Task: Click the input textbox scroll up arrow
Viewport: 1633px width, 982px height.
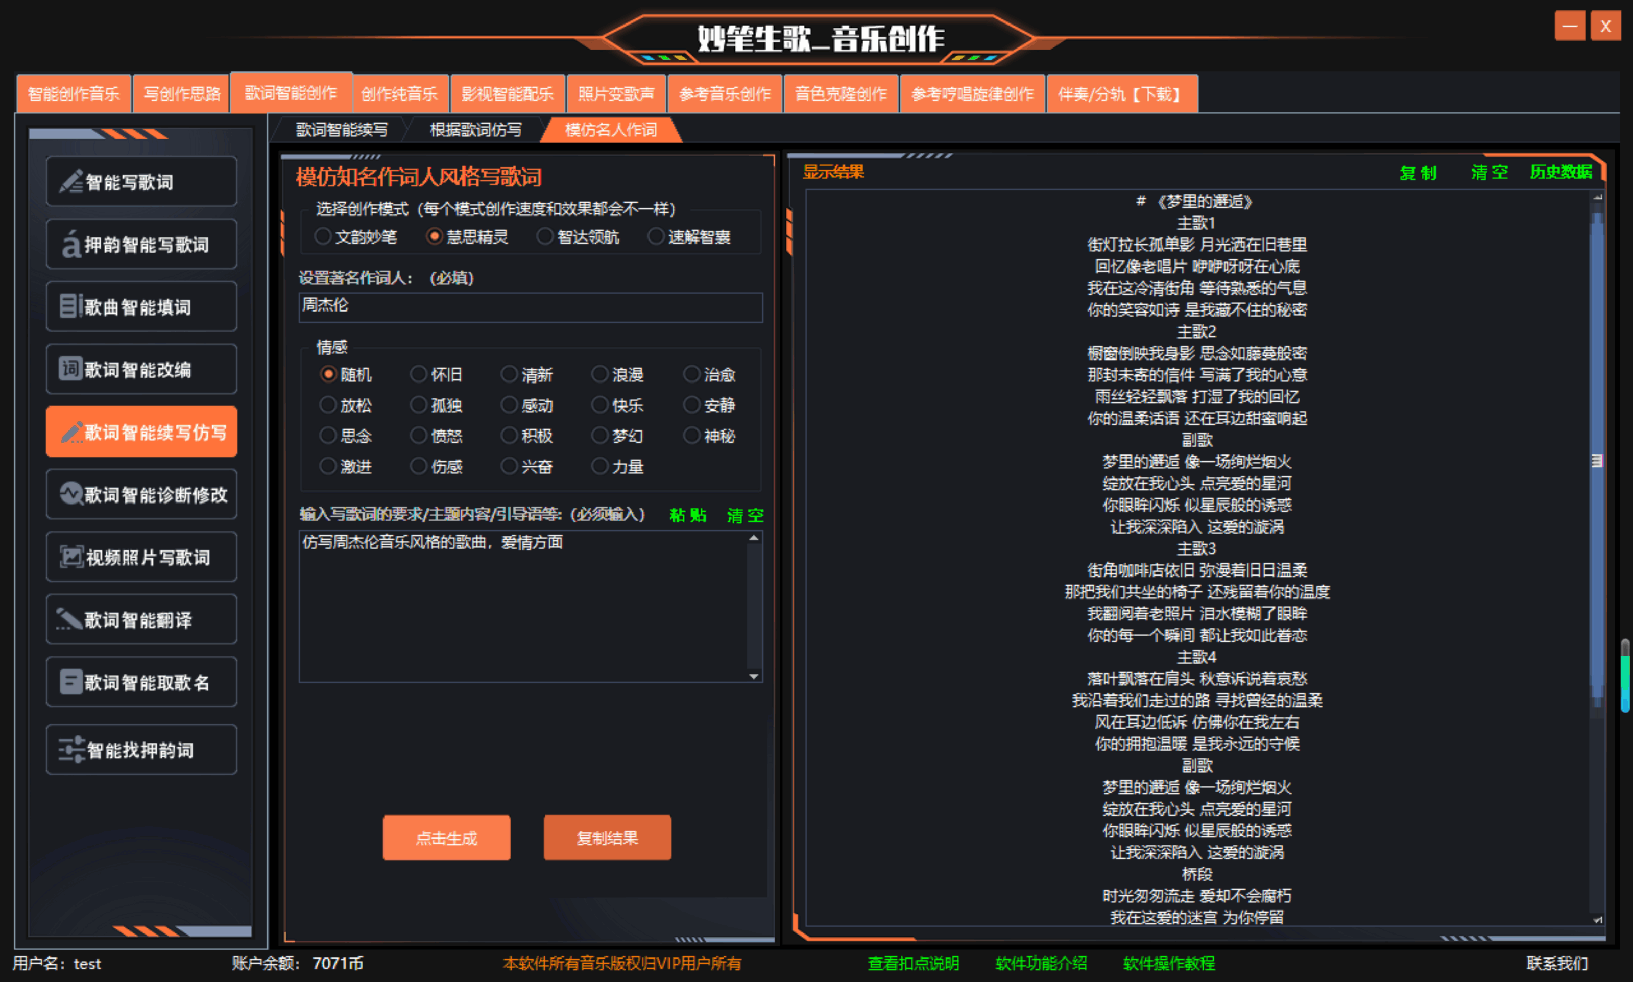Action: tap(754, 538)
